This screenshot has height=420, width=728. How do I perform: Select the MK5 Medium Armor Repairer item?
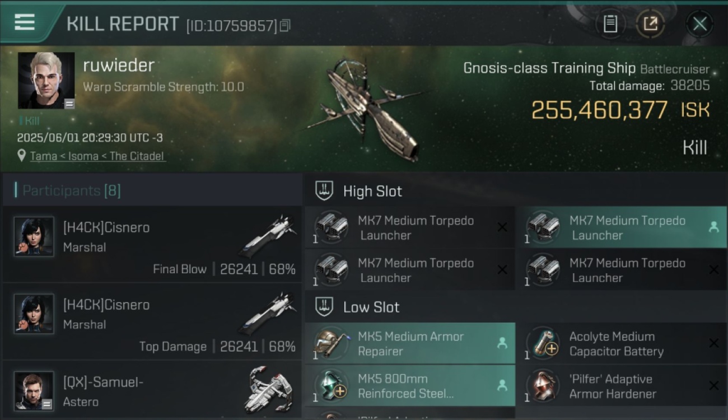[410, 344]
